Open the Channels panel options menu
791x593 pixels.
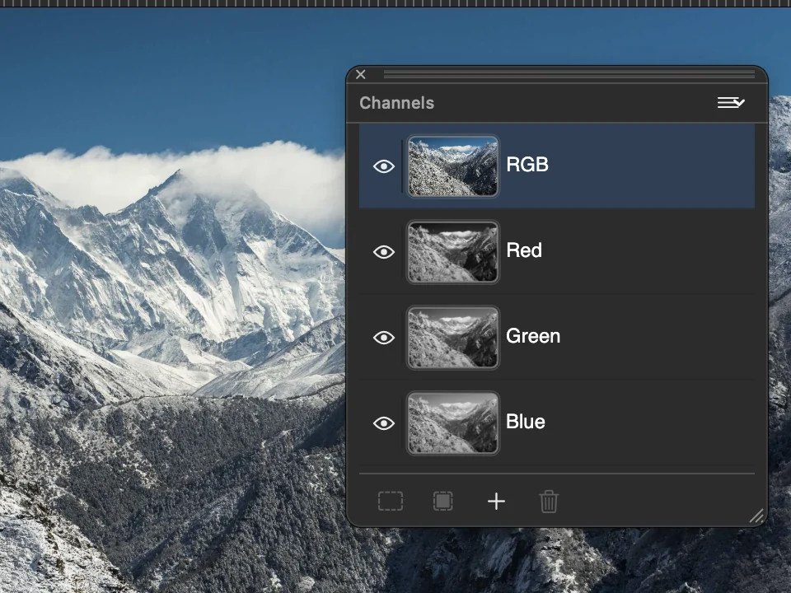point(731,103)
